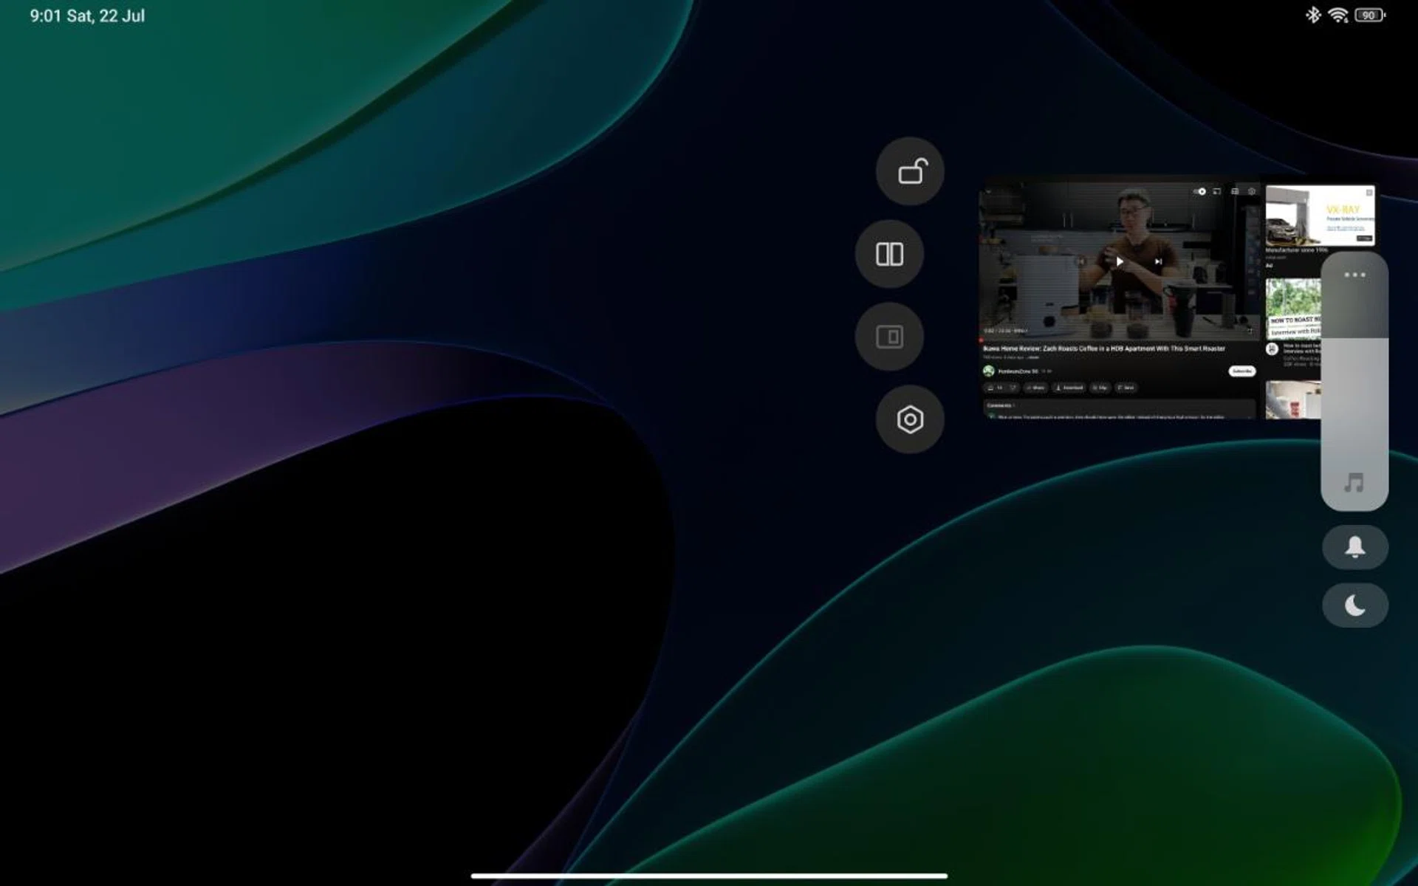Expand the video description with more
This screenshot has height=886, width=1418.
point(1033,357)
